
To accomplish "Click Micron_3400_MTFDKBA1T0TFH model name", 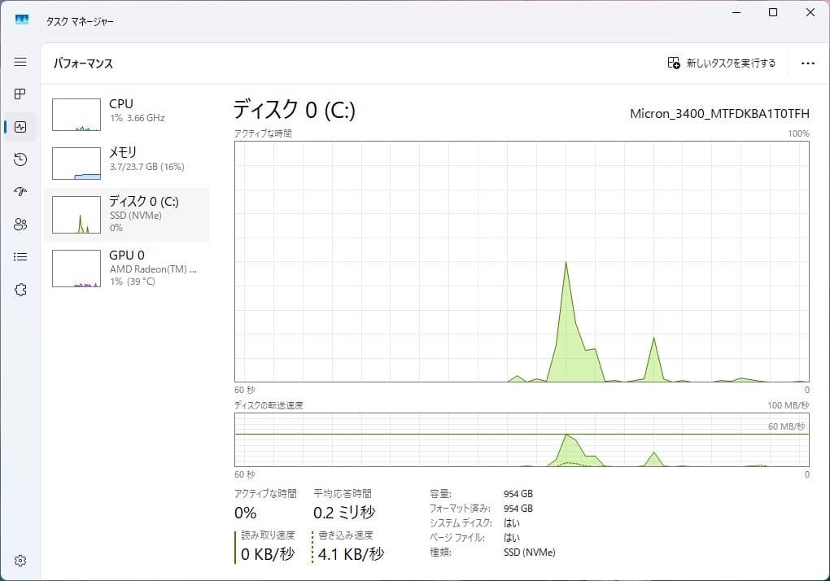I will [x=719, y=114].
